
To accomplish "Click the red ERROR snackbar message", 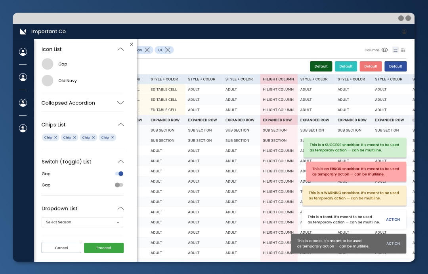I will coord(356,172).
